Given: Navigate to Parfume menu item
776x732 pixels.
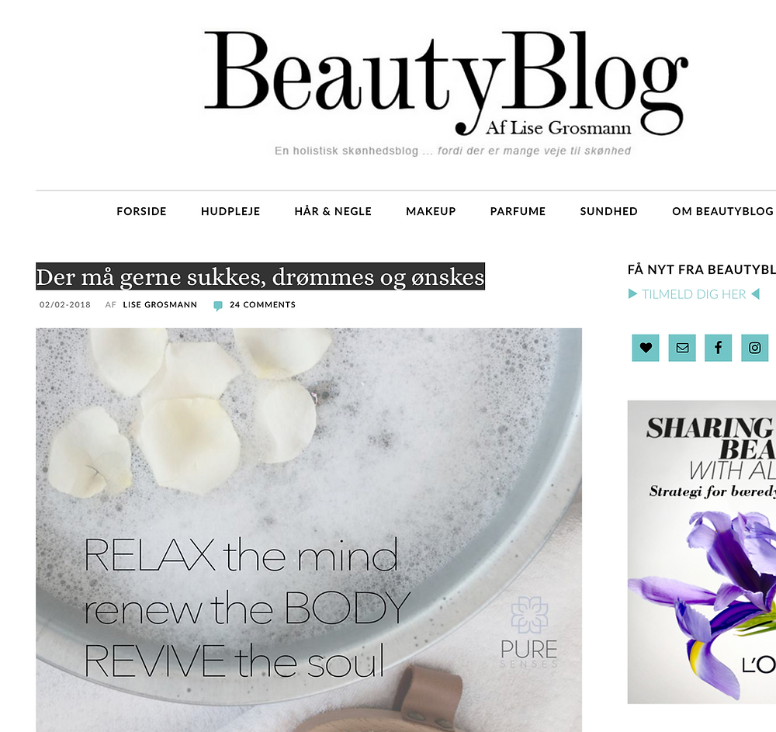Looking at the screenshot, I should click(518, 211).
